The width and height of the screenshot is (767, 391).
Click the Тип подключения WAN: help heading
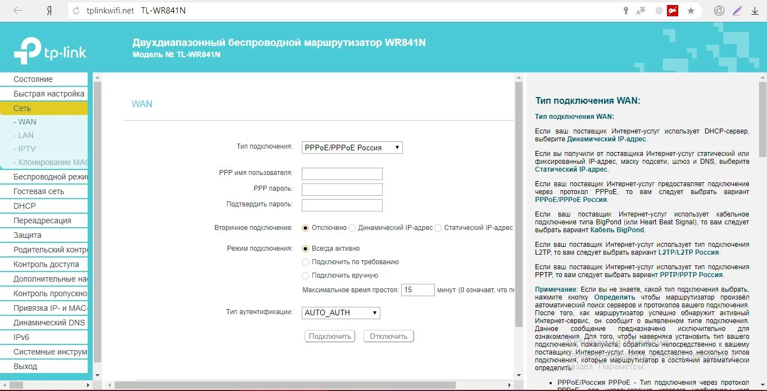588,100
